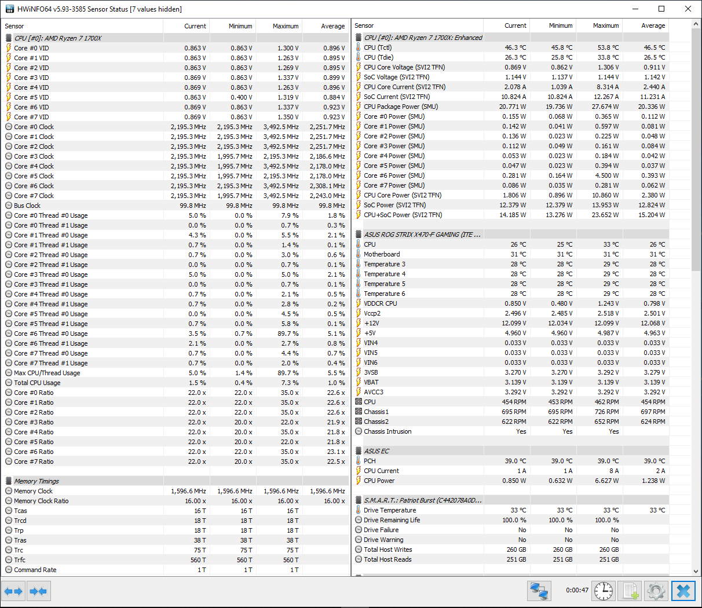The width and height of the screenshot is (702, 608).
Task: Select the Max CPU/Thread Usage row
Action: point(175,373)
